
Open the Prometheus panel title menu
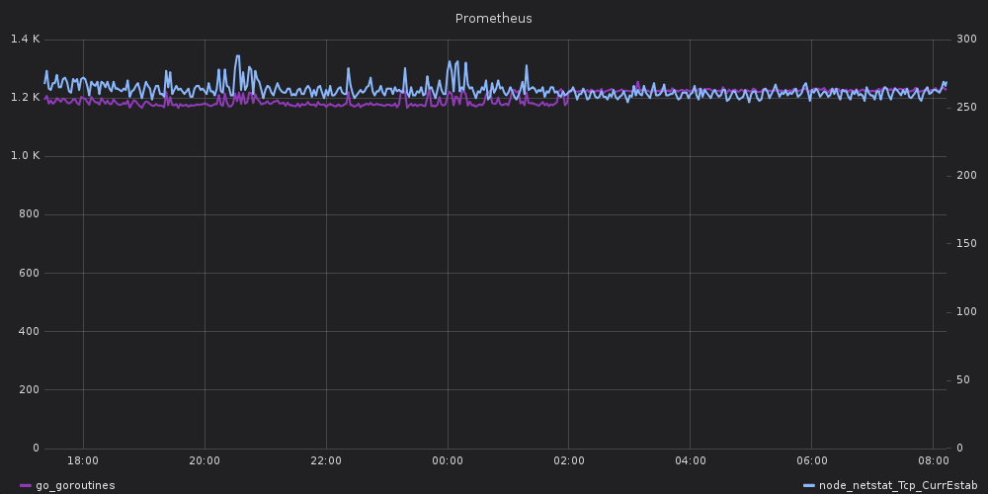point(493,19)
